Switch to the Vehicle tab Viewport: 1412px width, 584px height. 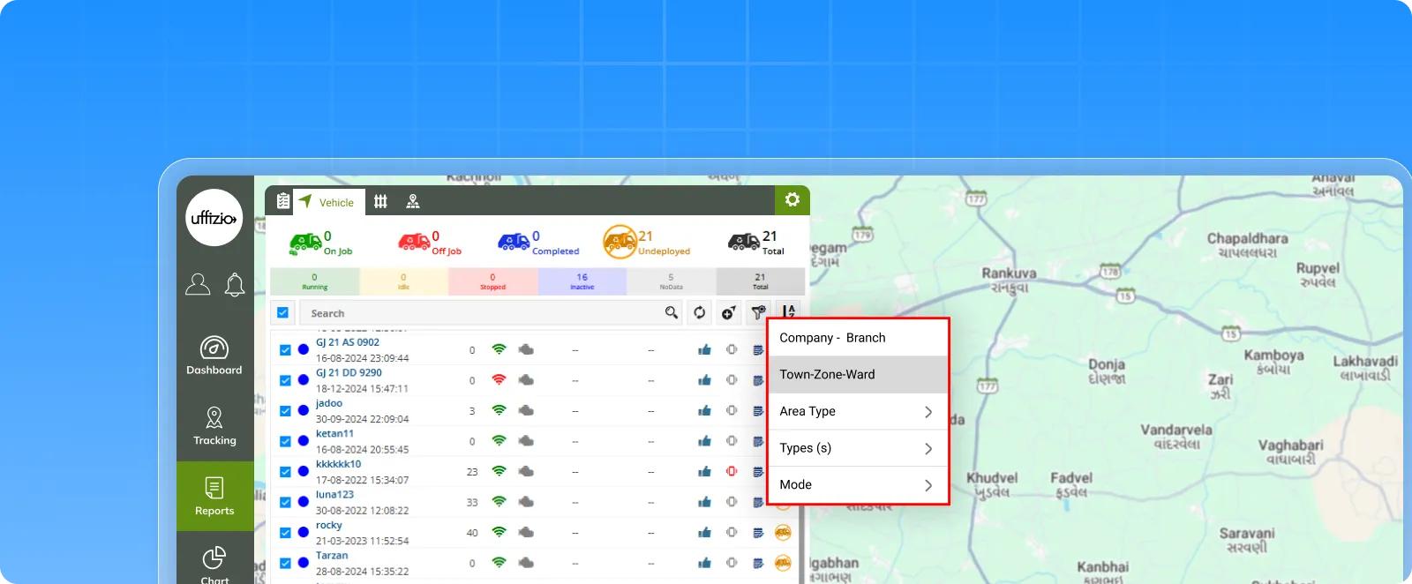[327, 202]
